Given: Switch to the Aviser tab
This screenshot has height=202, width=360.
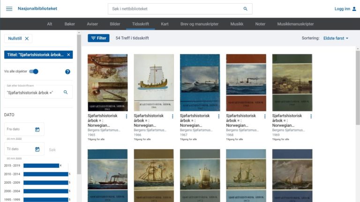Looking at the screenshot, I should coord(92,24).
